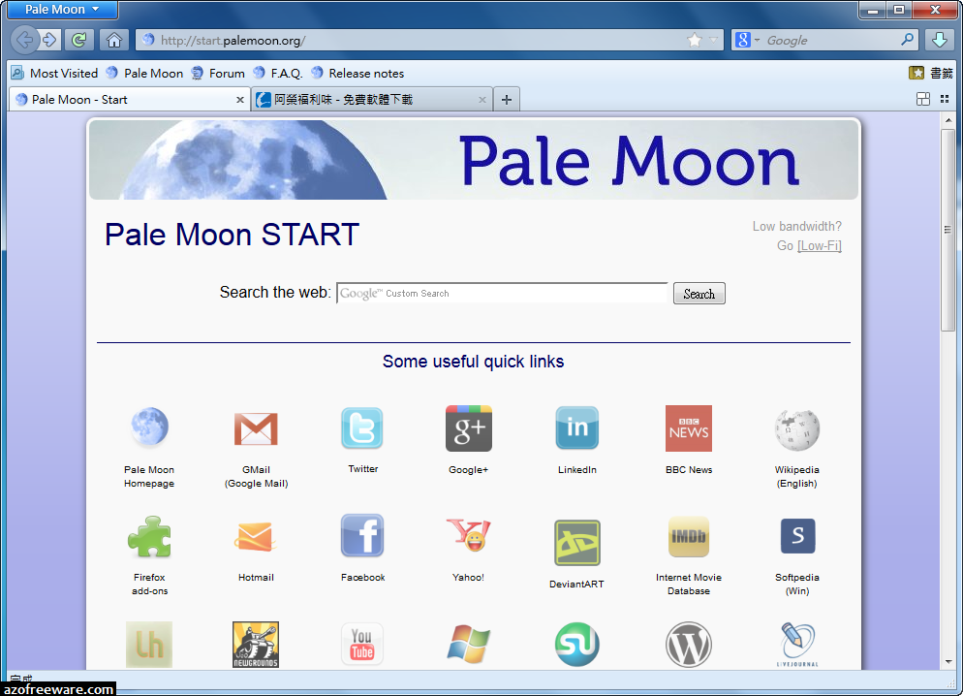Open the BBC News quick link icon
The width and height of the screenshot is (963, 696).
tap(689, 428)
